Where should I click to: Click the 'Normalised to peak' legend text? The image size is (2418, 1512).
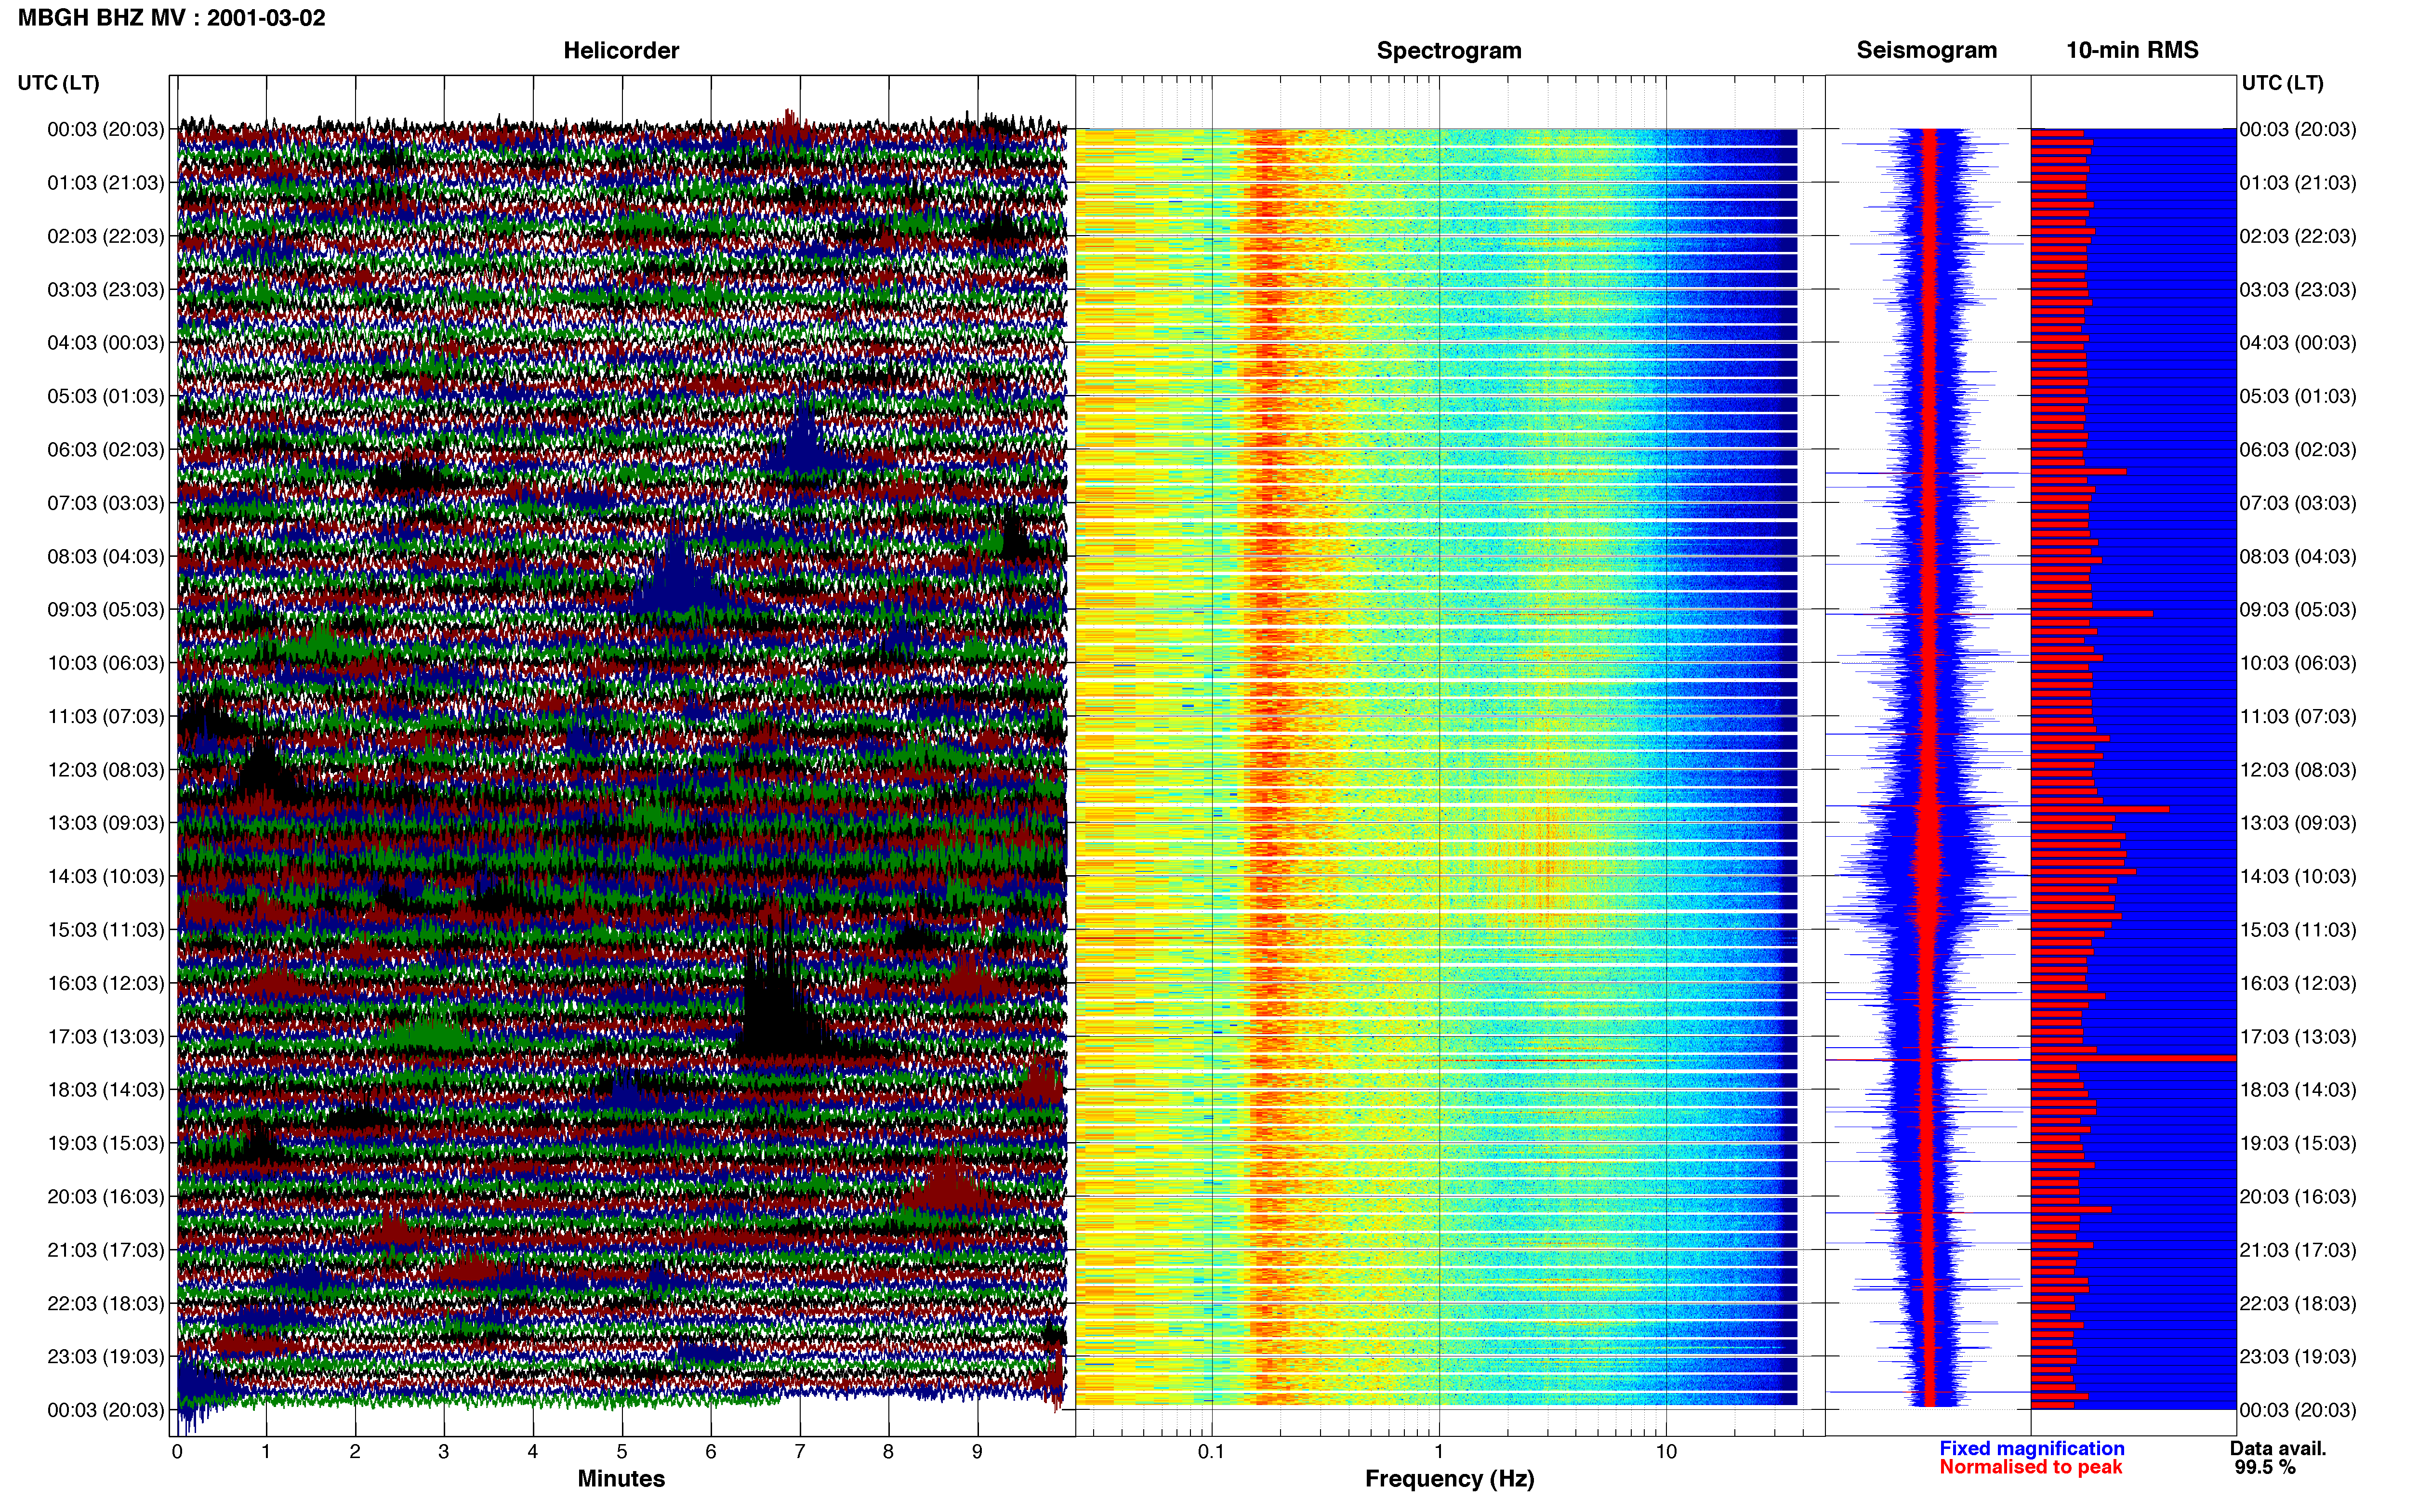point(2030,1467)
